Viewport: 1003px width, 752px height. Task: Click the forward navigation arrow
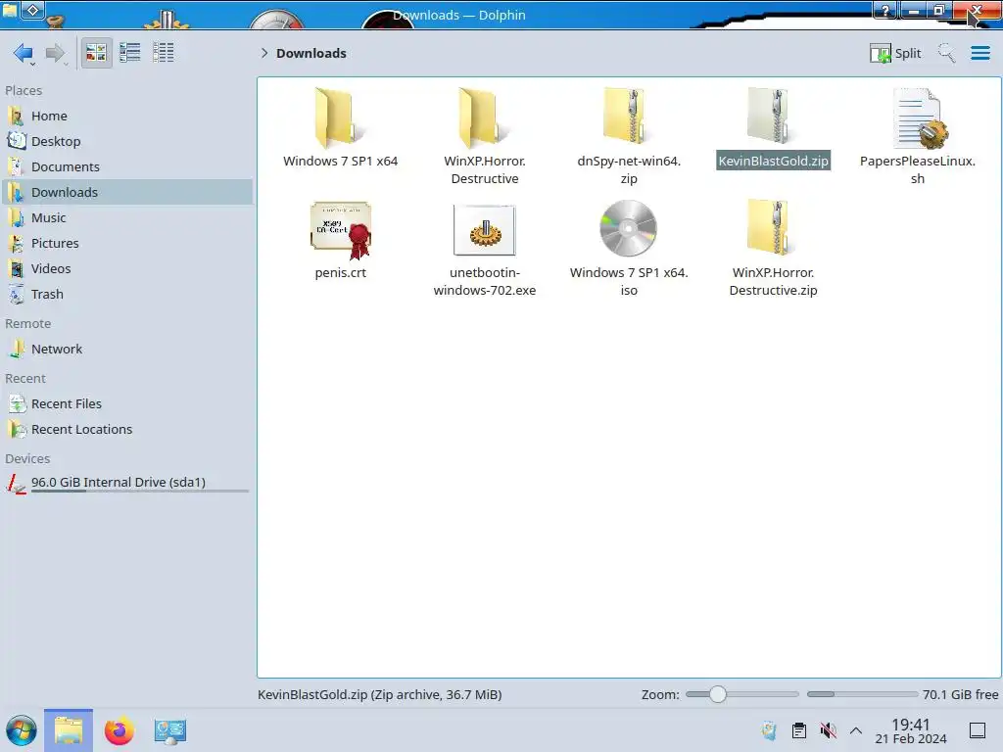pyautogui.click(x=56, y=53)
